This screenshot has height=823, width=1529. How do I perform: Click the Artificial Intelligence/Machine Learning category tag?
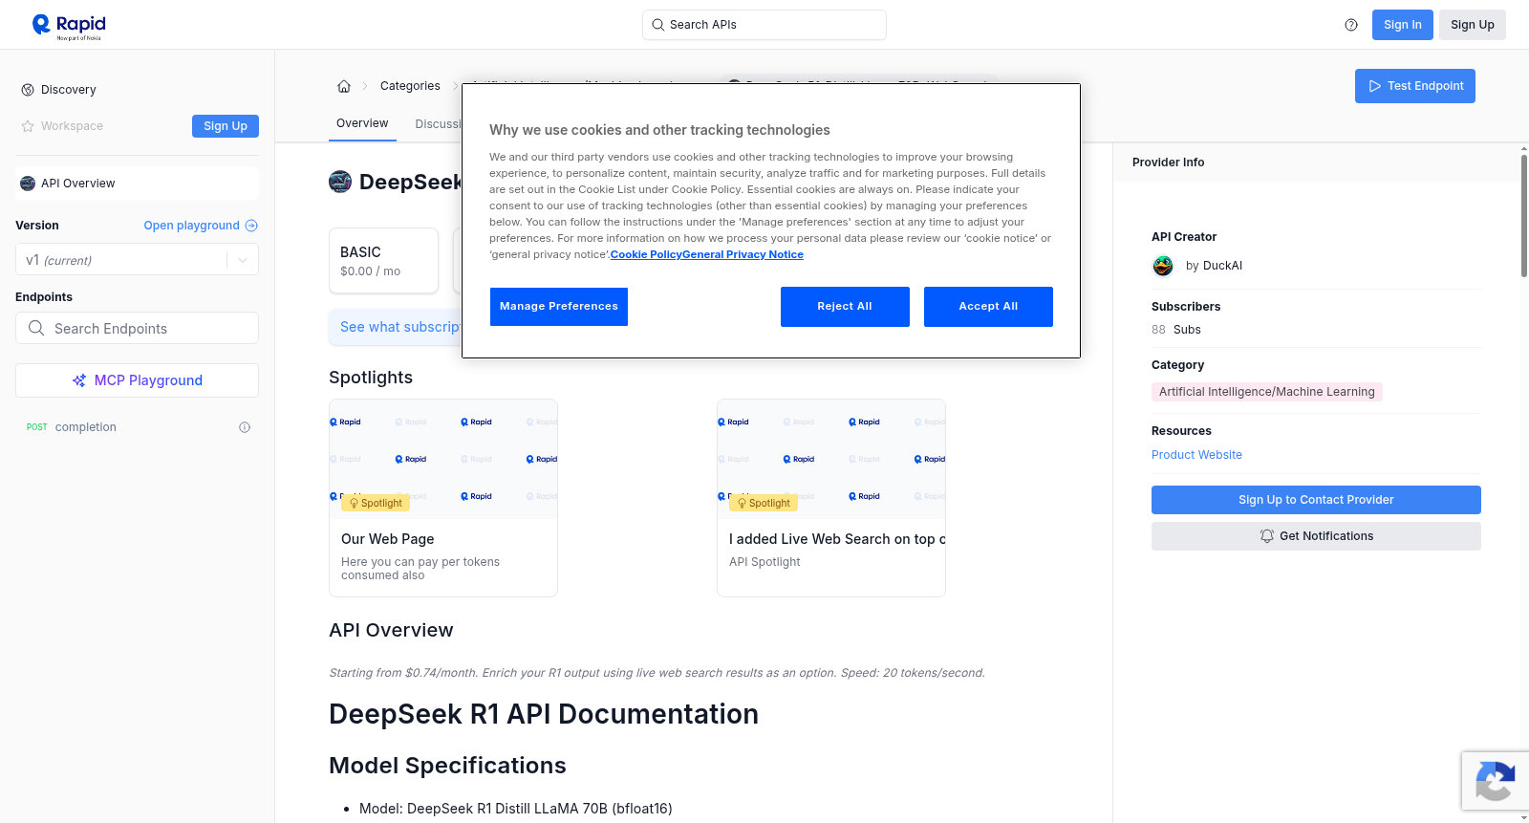click(1267, 392)
